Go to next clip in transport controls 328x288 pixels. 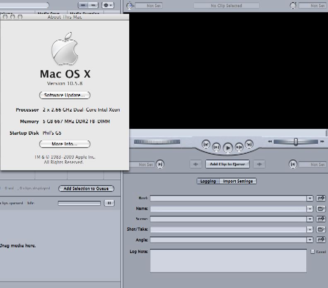(x=249, y=144)
